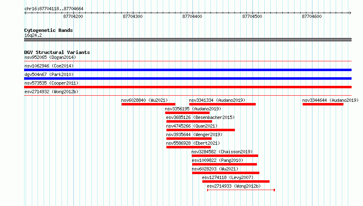
Task: Open nsv3341334 (Audano2019) variant label
Action: 217,100
